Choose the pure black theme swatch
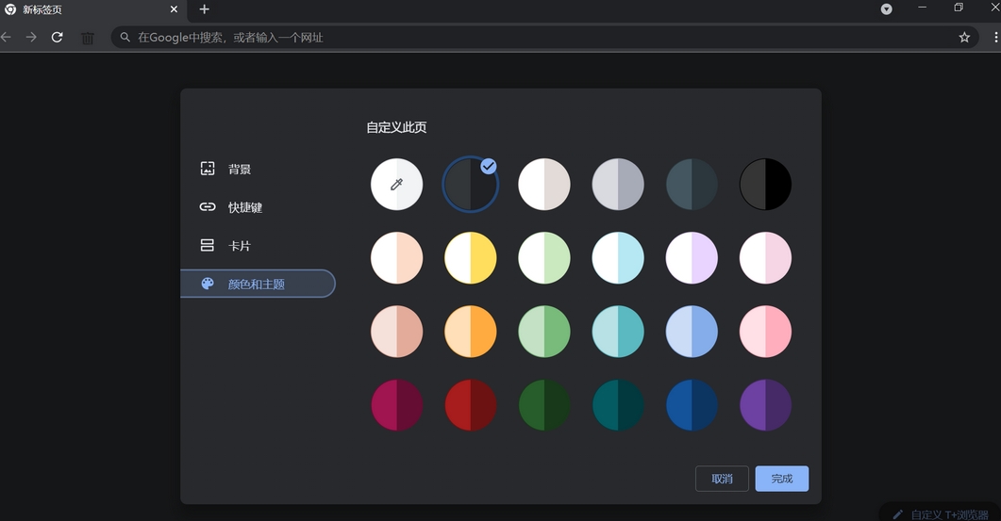Screen dimensions: 1001x521 tap(765, 184)
